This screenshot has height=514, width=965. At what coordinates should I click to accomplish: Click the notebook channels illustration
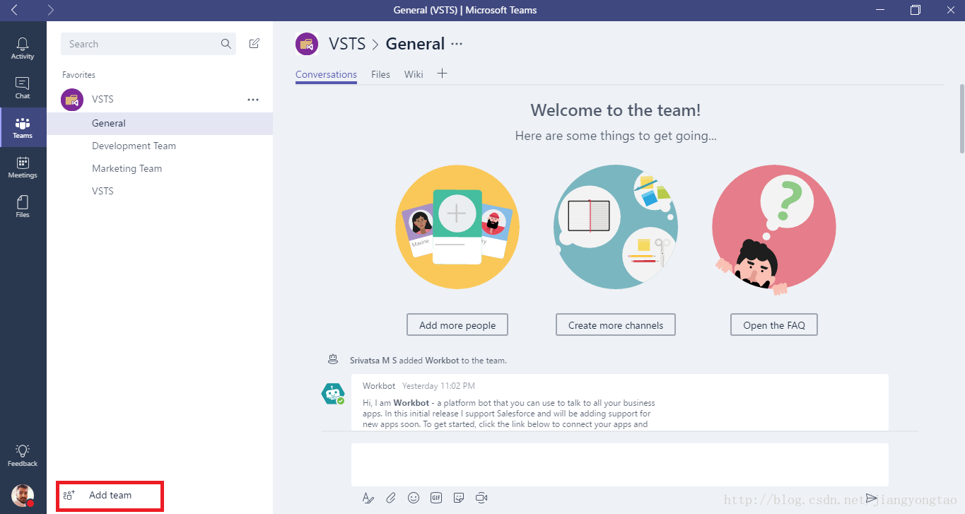pyautogui.click(x=616, y=227)
